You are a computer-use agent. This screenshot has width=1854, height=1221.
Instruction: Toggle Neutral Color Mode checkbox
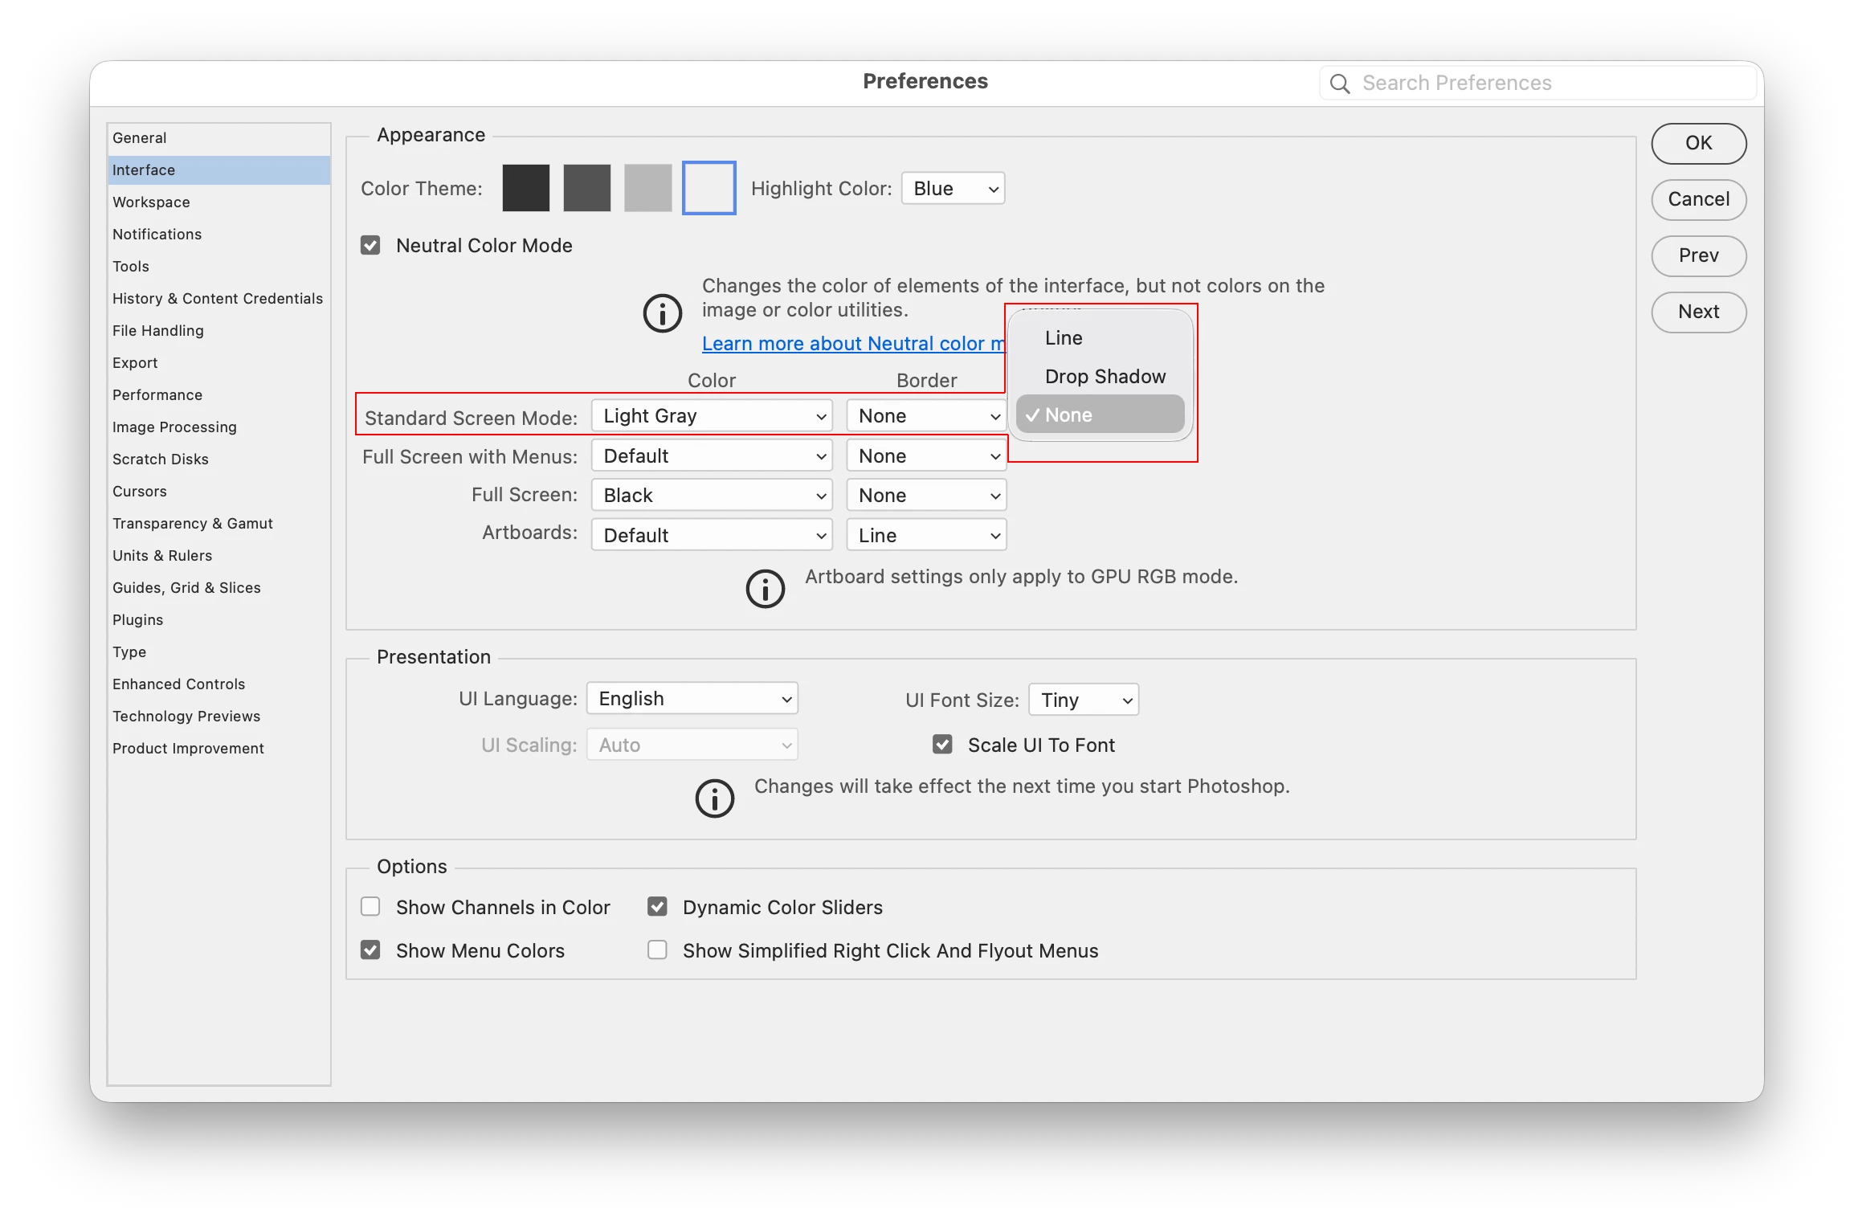370,245
